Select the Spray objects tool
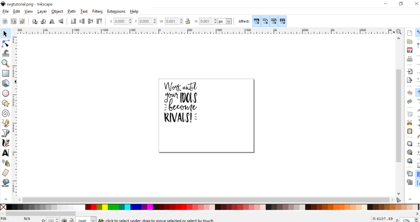The image size is (420, 222). click(x=5, y=163)
